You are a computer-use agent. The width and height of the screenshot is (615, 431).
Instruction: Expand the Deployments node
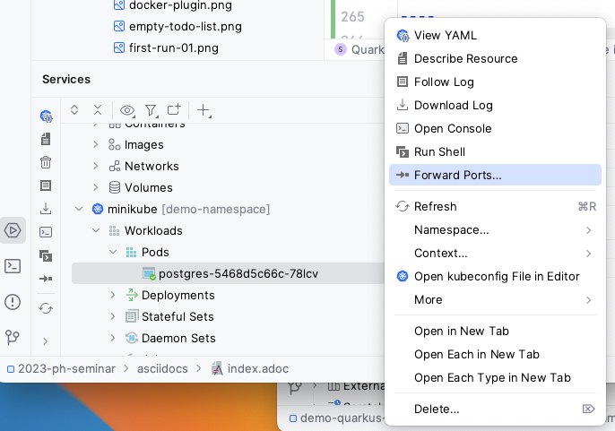[113, 295]
